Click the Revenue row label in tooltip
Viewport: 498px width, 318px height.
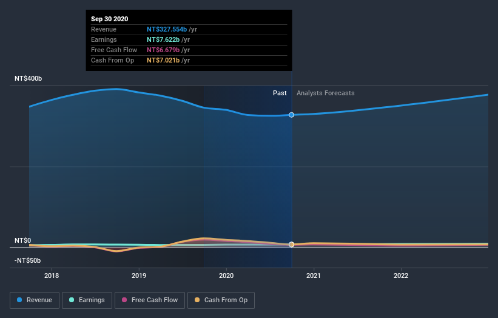pos(104,29)
